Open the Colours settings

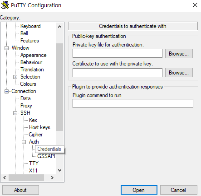(28, 84)
